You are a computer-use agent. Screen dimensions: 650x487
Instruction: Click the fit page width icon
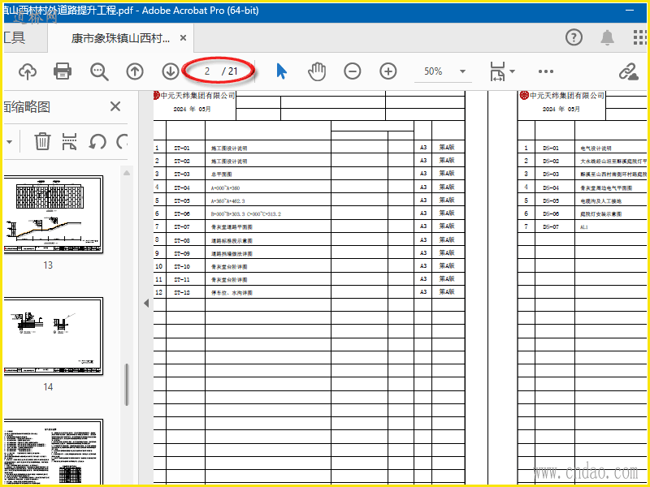click(x=497, y=71)
